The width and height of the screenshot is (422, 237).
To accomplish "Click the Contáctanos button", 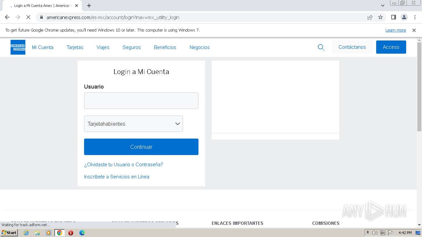I will click(352, 47).
